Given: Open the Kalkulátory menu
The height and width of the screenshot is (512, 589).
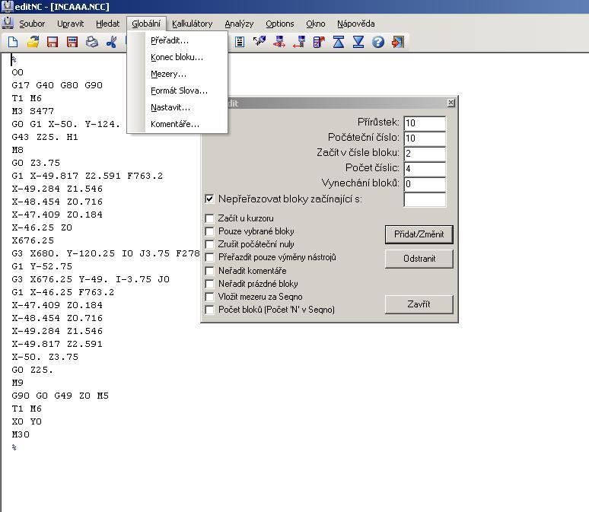Looking at the screenshot, I should [192, 24].
